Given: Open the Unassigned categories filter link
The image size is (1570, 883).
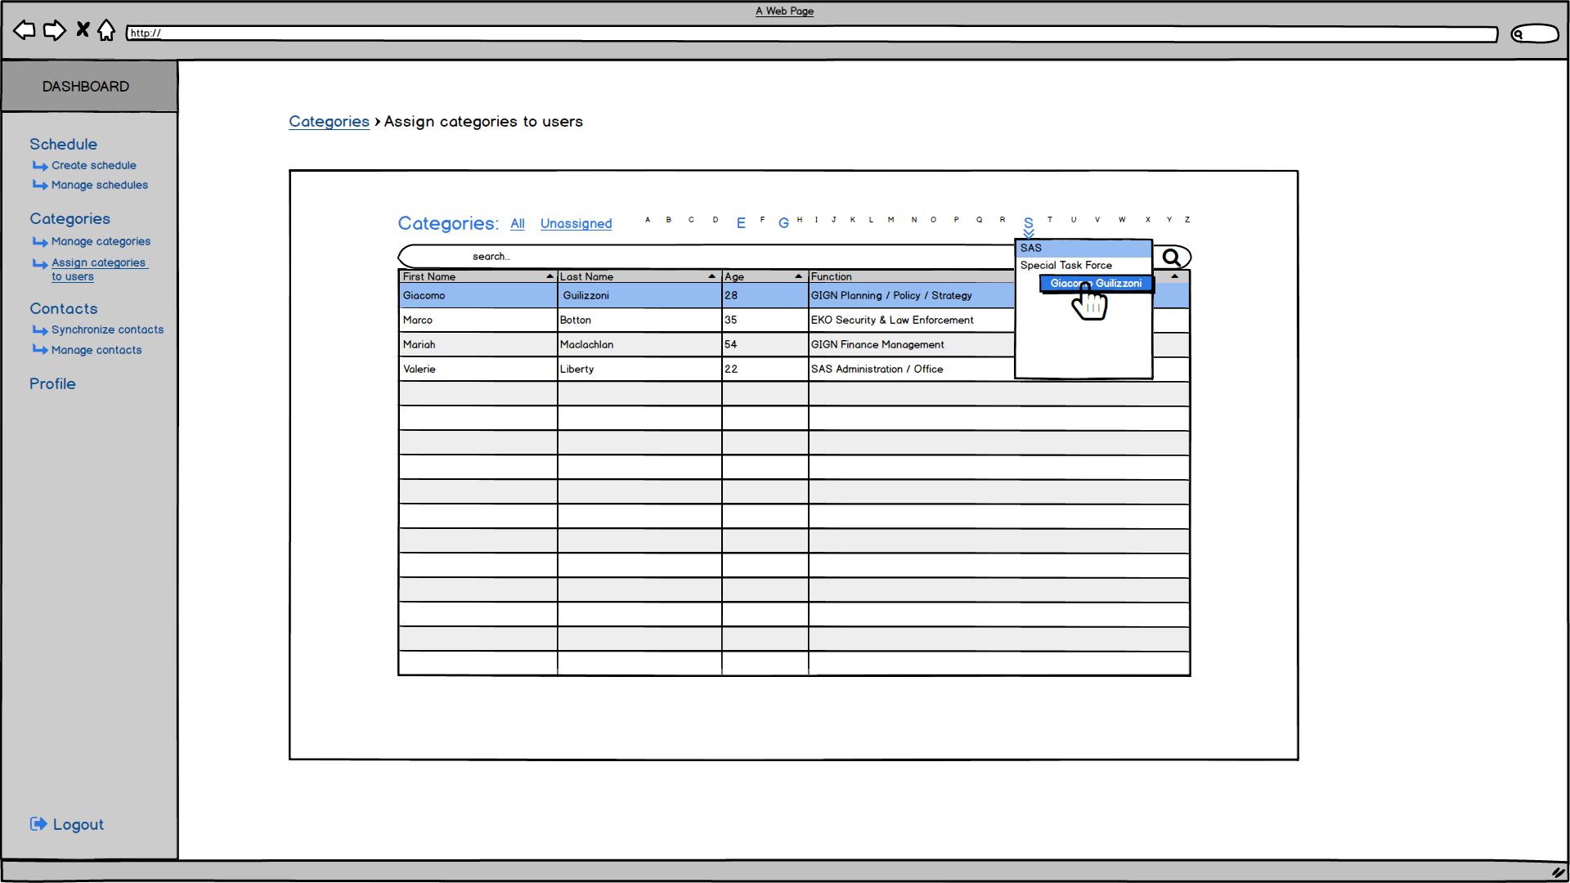Looking at the screenshot, I should pos(576,224).
